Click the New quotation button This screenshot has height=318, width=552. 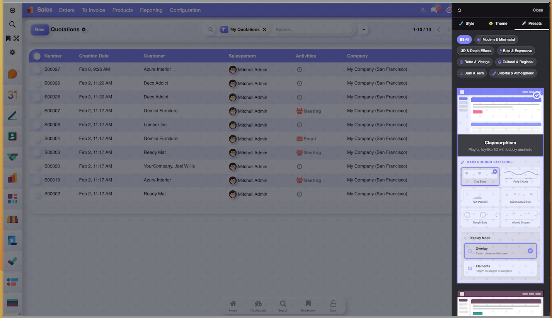point(40,29)
